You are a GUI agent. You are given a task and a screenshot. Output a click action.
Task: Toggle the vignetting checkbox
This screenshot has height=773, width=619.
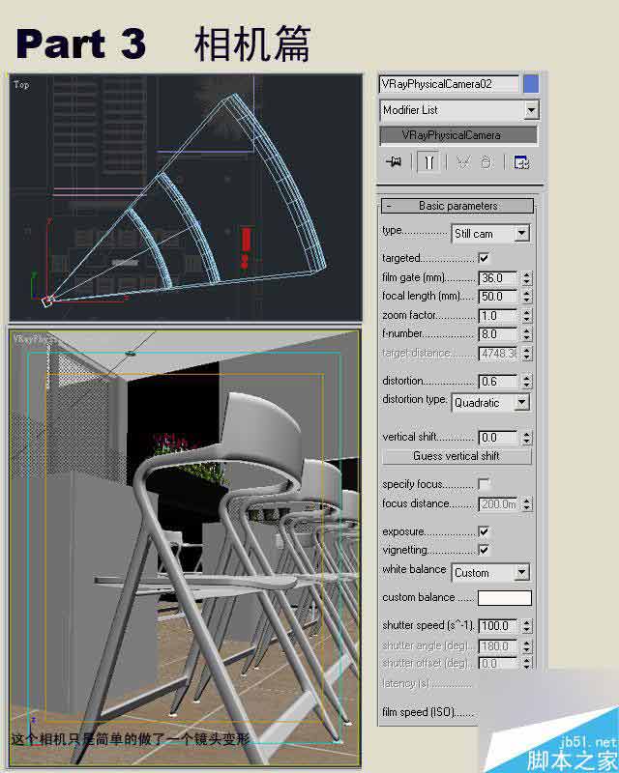coord(484,550)
